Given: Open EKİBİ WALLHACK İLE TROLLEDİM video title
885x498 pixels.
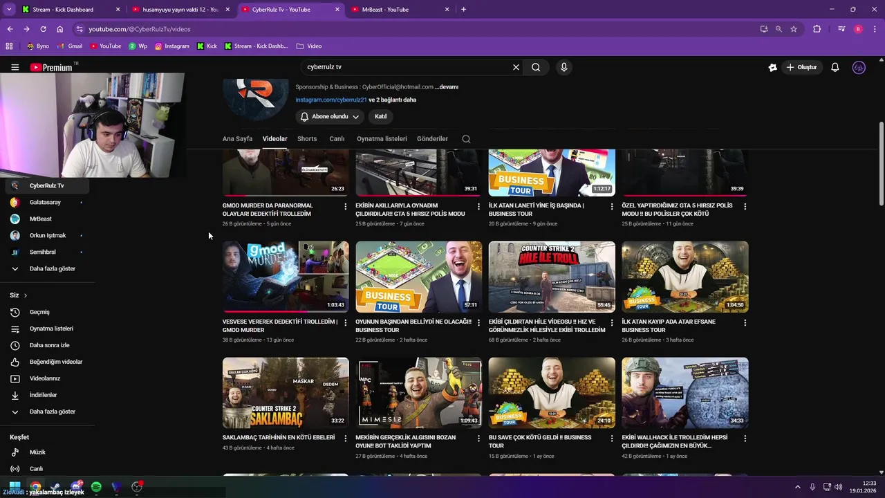Looking at the screenshot, I should point(675,442).
